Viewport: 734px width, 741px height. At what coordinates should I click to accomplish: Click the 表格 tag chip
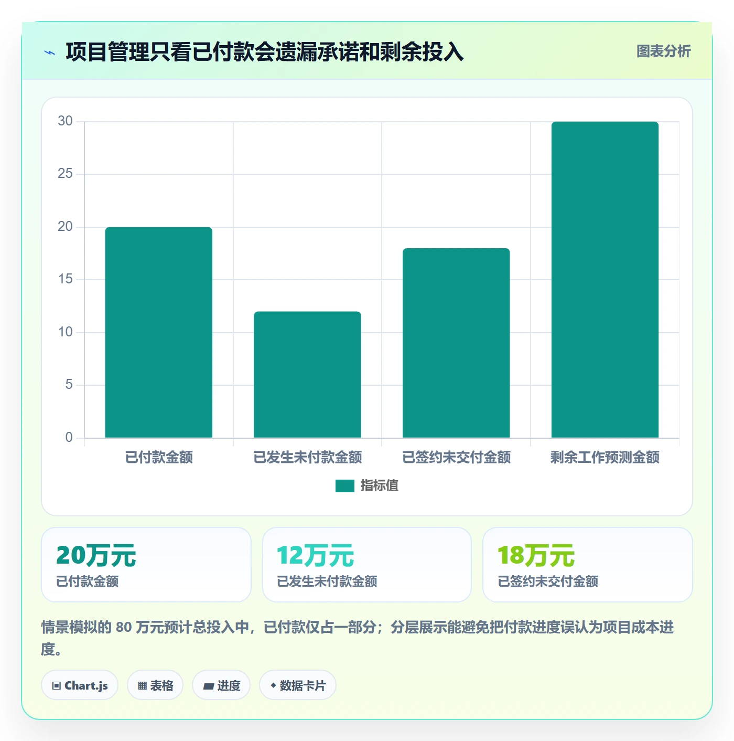[155, 685]
